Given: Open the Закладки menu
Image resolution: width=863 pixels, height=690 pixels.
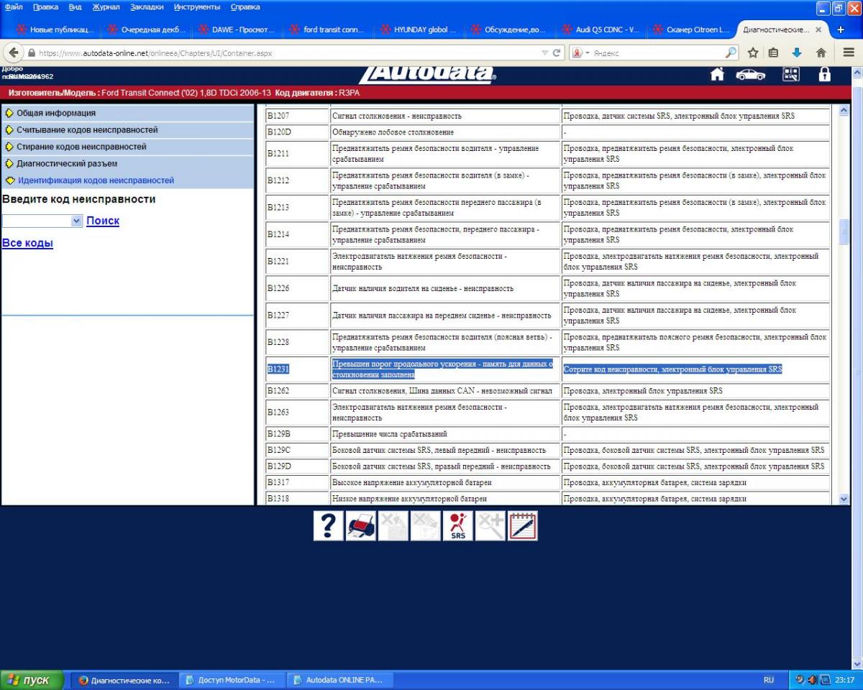Looking at the screenshot, I should [147, 6].
